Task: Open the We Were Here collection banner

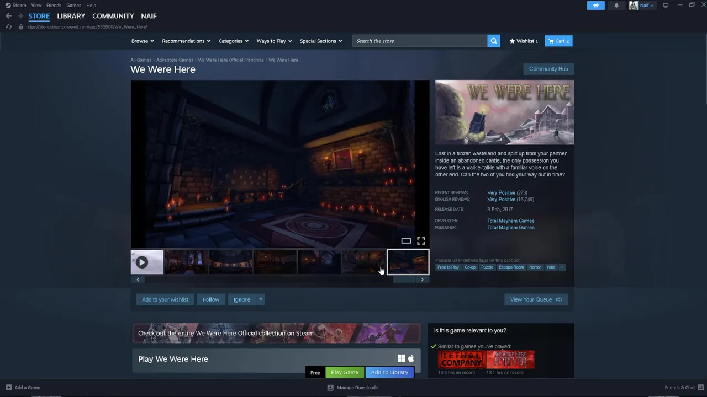Action: [x=276, y=333]
